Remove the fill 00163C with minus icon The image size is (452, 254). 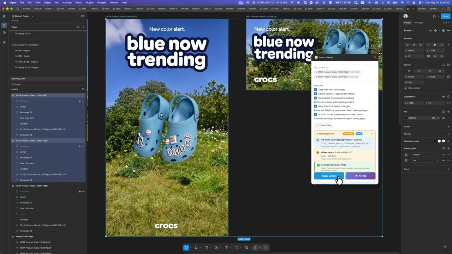(x=448, y=118)
